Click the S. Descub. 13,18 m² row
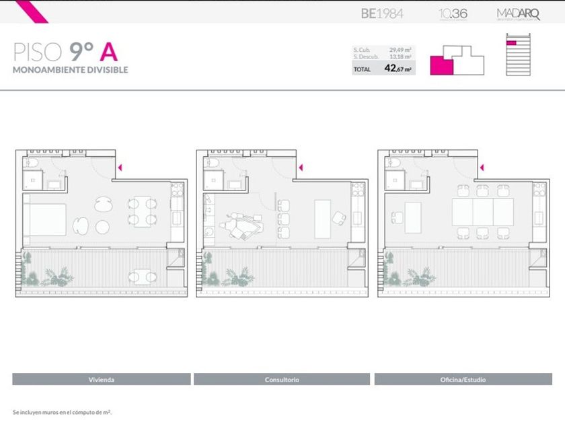This screenshot has height=424, width=565. [x=383, y=57]
